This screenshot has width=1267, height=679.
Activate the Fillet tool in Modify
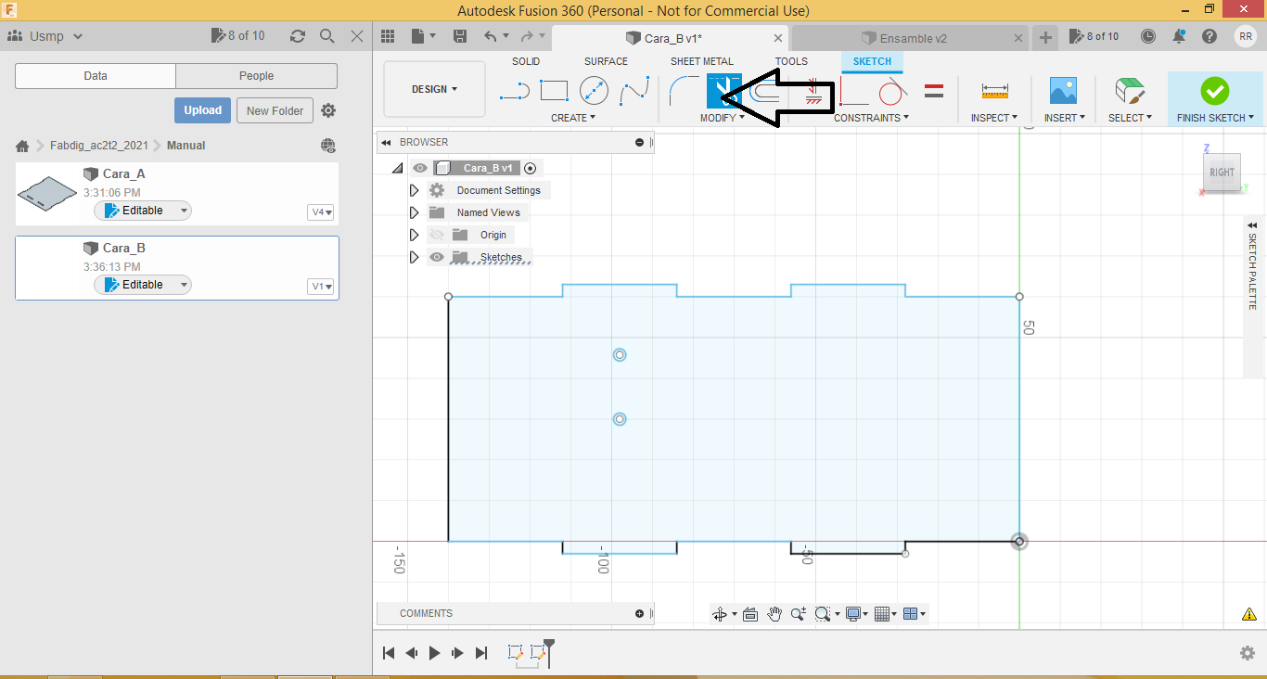click(684, 91)
